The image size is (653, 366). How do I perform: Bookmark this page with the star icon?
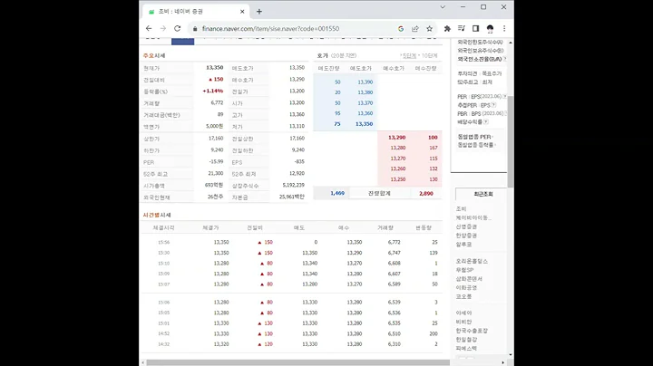coord(429,29)
